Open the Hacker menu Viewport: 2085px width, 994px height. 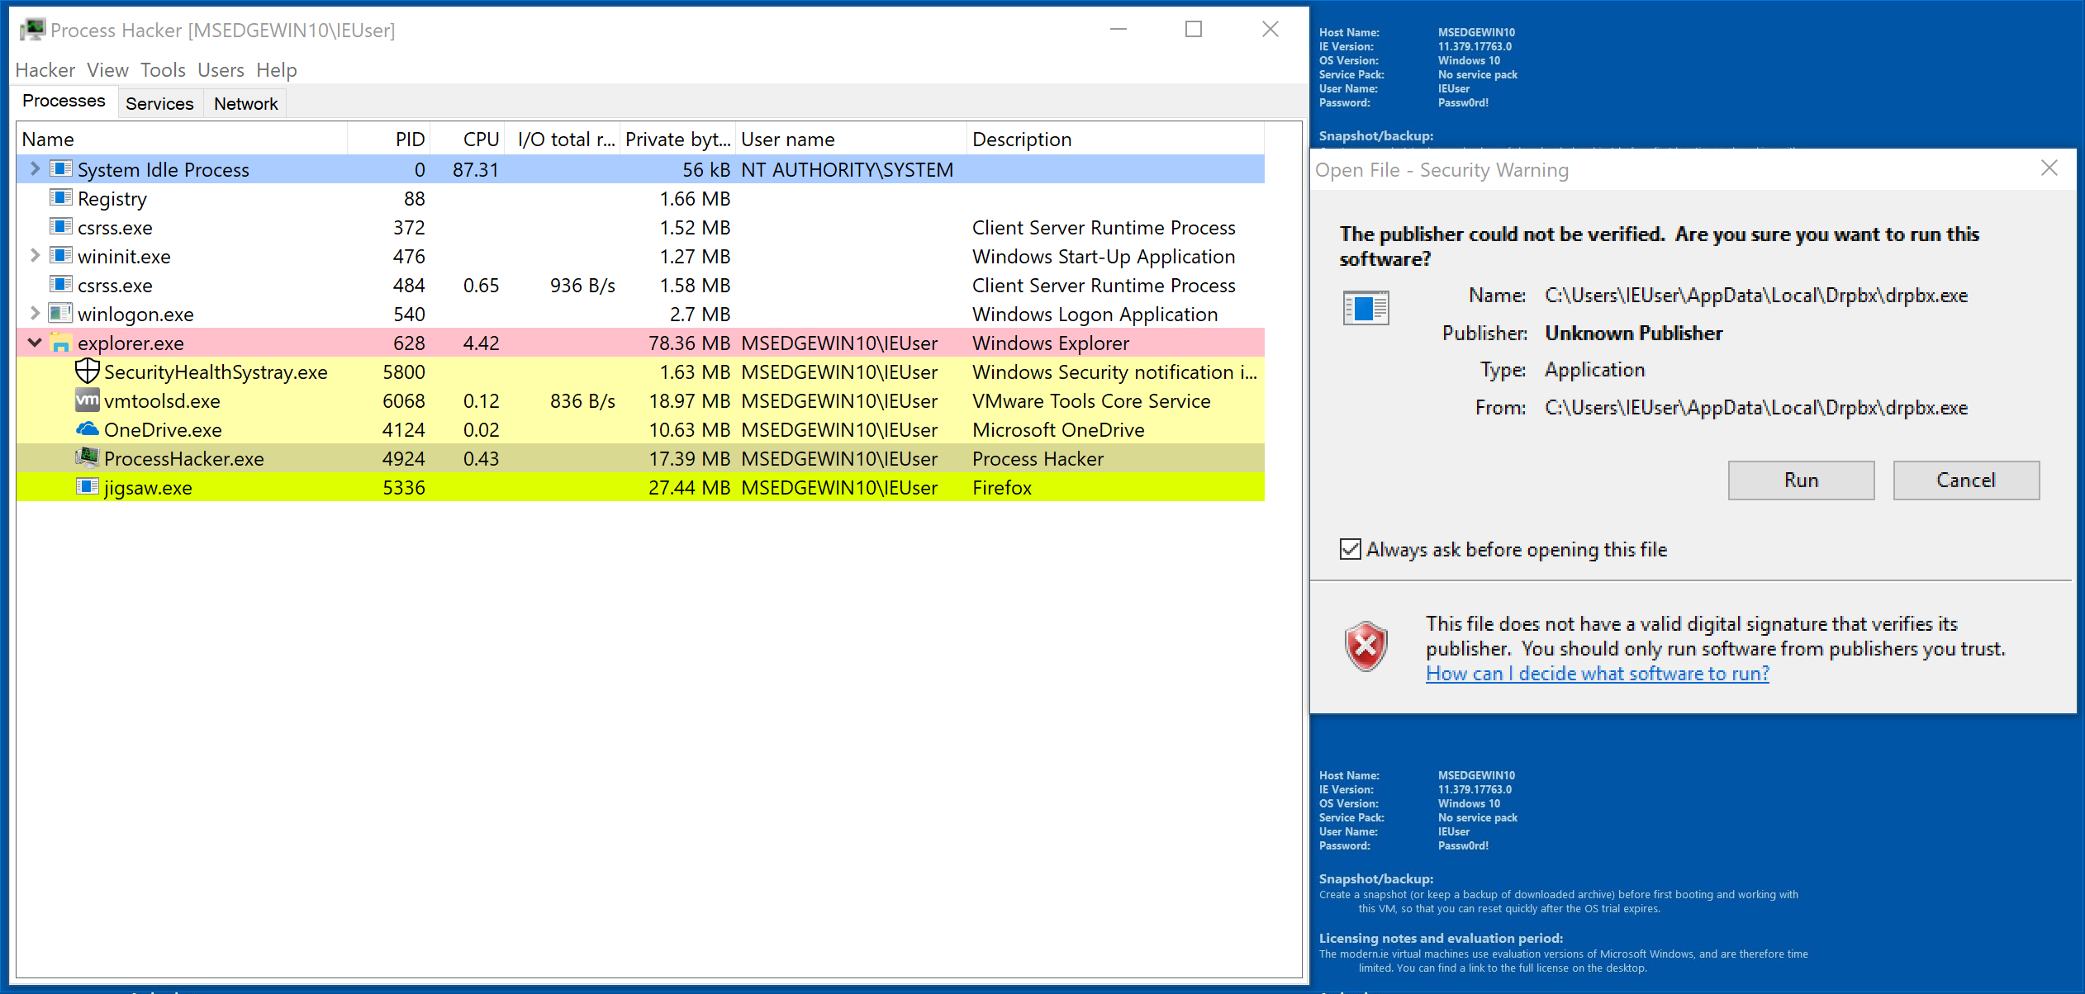click(45, 70)
